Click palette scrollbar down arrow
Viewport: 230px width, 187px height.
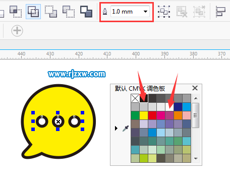pyautogui.click(x=196, y=158)
